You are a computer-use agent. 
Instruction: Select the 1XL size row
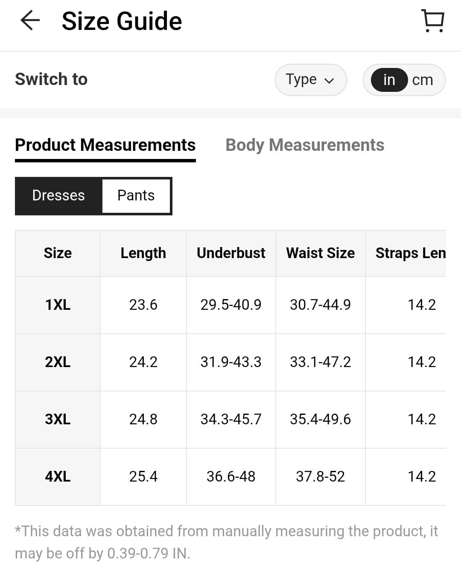click(58, 305)
